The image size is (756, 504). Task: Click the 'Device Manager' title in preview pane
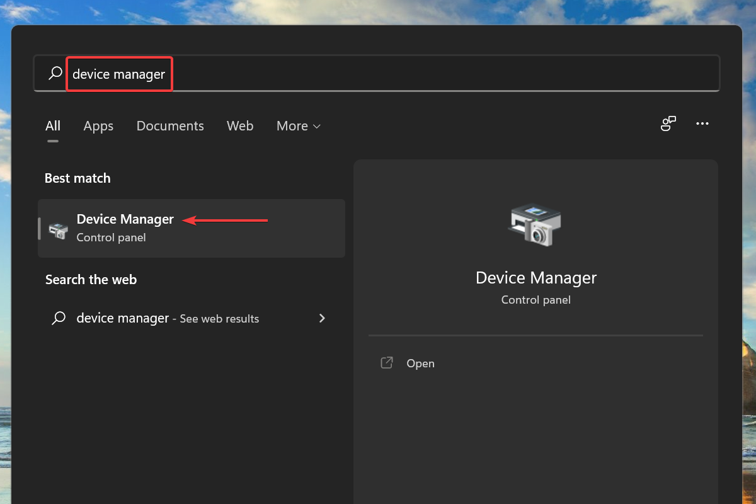click(536, 278)
